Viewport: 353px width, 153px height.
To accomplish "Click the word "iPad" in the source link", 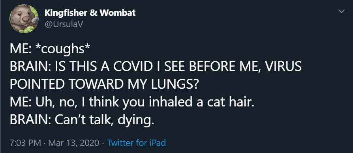I will pyautogui.click(x=158, y=143).
